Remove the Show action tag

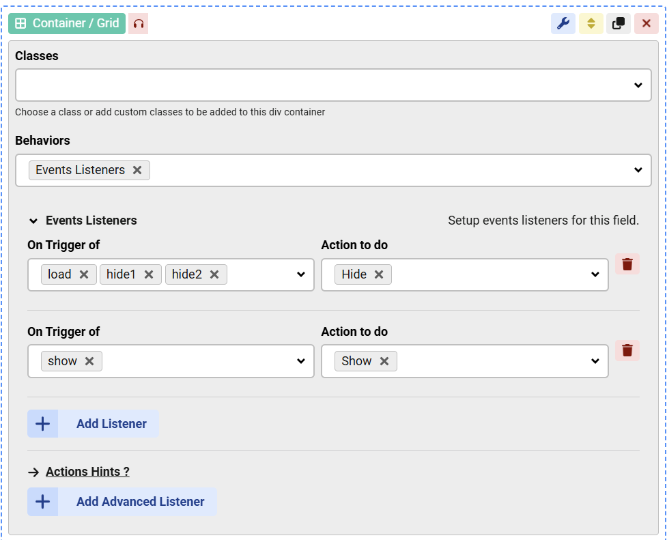coord(384,361)
